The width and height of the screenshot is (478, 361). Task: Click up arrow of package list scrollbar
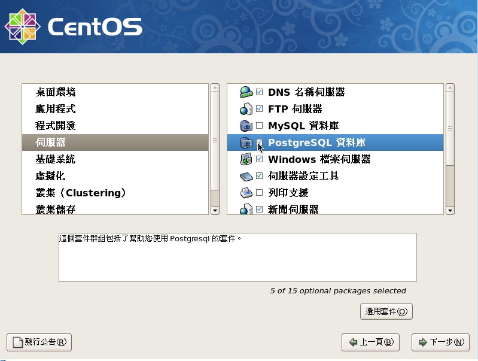(450, 87)
